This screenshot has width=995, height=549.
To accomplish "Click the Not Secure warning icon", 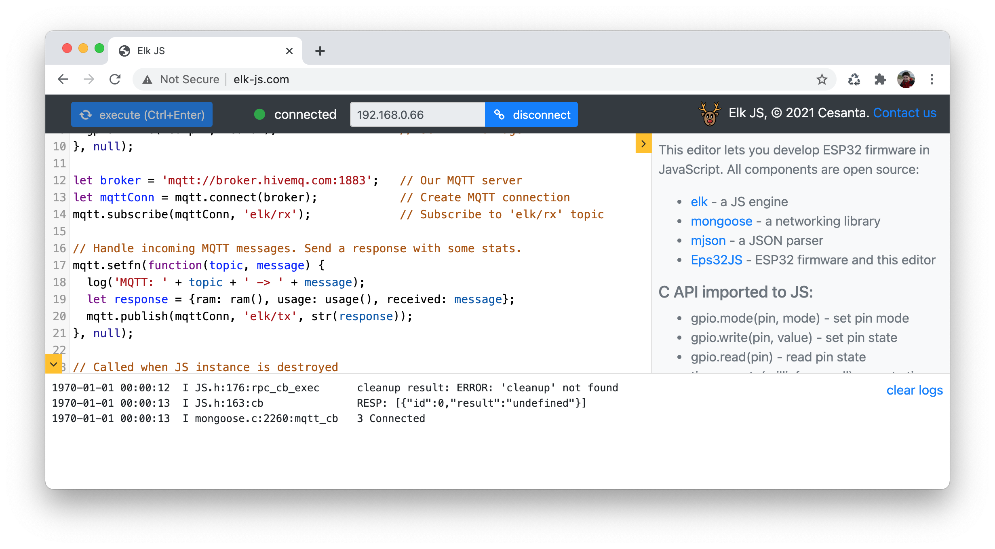I will (148, 80).
